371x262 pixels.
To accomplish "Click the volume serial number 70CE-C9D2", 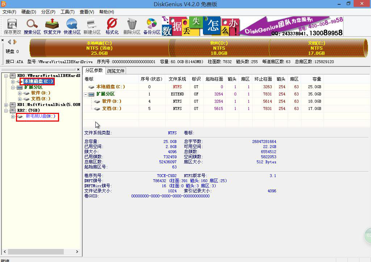I will pyautogui.click(x=167, y=176).
